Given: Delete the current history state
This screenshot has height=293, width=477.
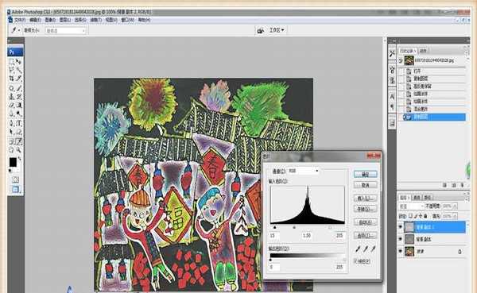Looking at the screenshot, I should pyautogui.click(x=463, y=185).
